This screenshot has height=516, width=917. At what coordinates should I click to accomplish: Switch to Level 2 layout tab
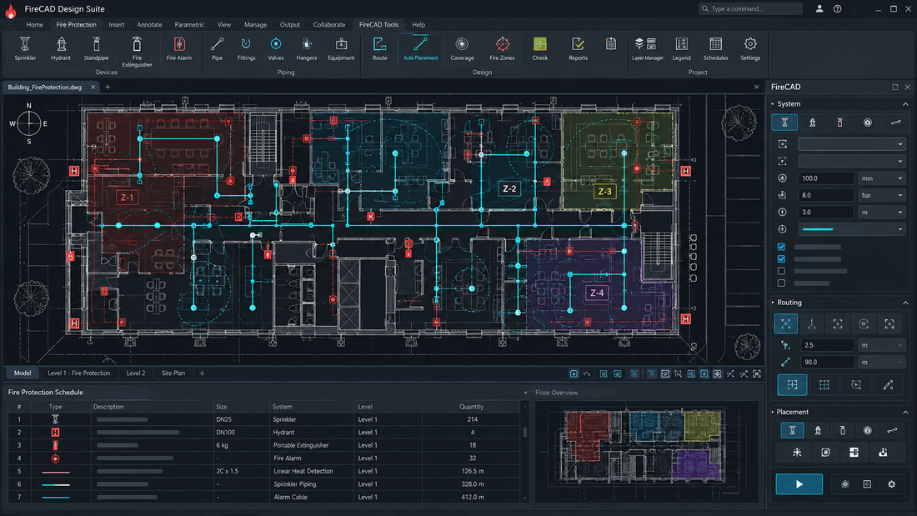pyautogui.click(x=136, y=373)
